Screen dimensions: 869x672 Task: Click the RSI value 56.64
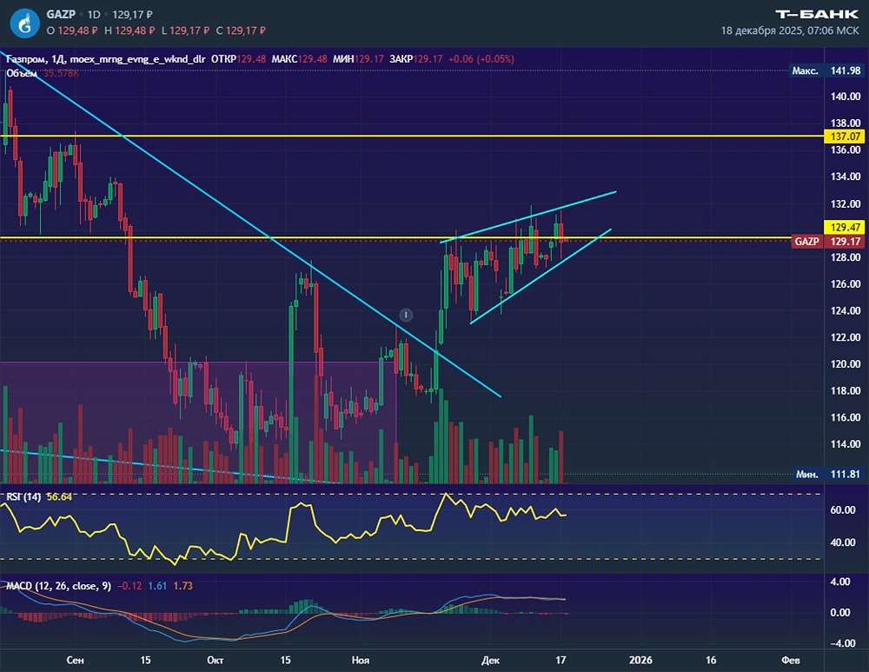(x=59, y=496)
